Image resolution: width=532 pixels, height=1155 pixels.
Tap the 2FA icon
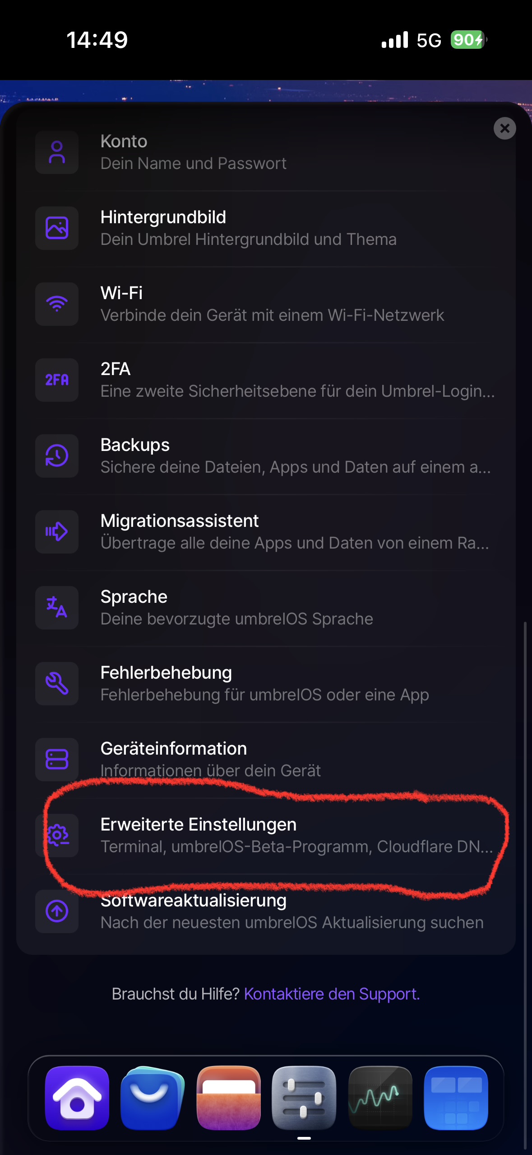[x=57, y=380]
